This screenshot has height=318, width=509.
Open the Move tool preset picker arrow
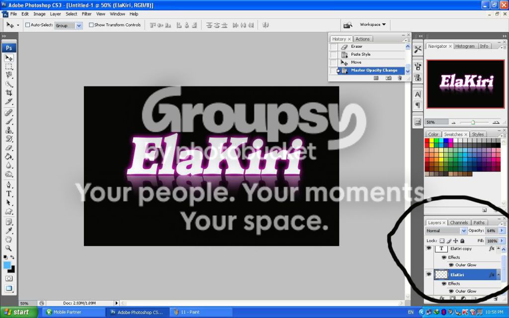18,25
